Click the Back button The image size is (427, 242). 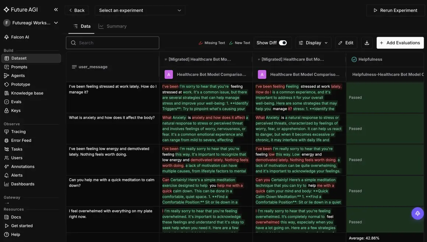(x=77, y=10)
